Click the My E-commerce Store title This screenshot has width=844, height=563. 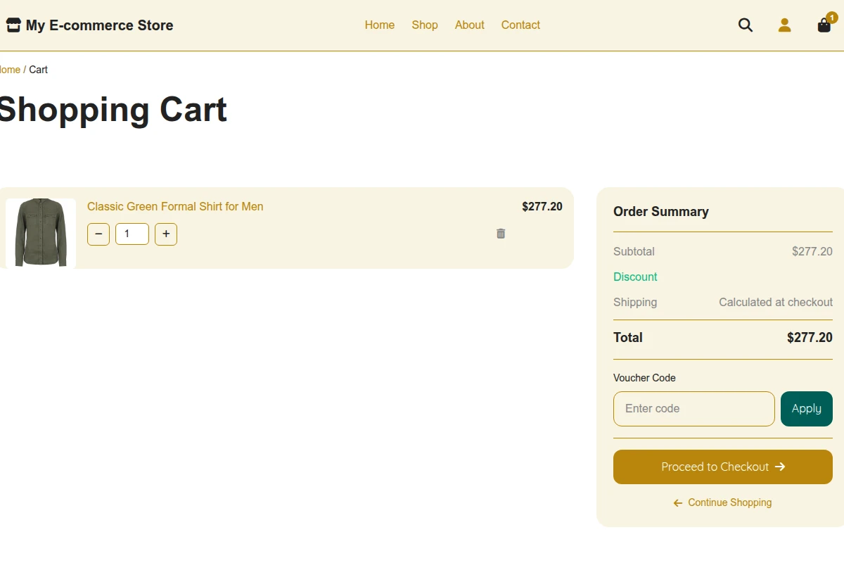point(99,25)
